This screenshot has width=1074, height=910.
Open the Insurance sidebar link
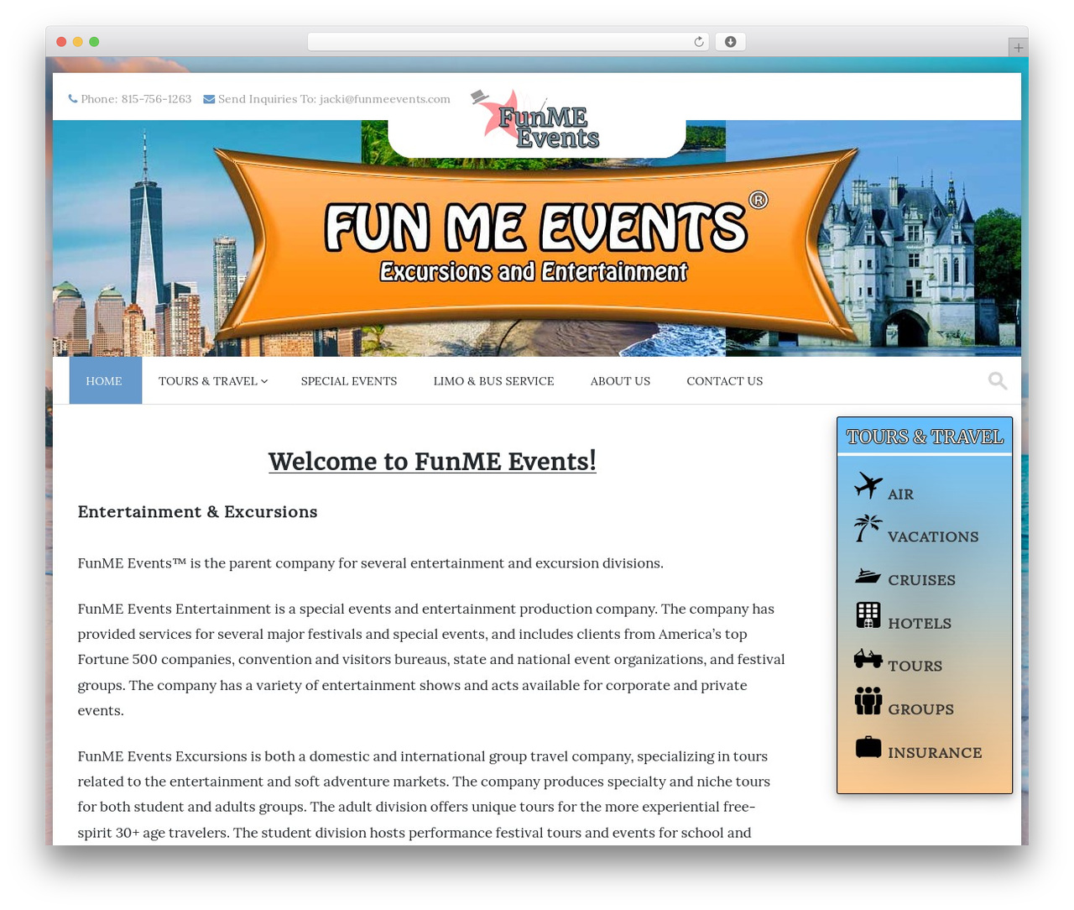pyautogui.click(x=935, y=753)
